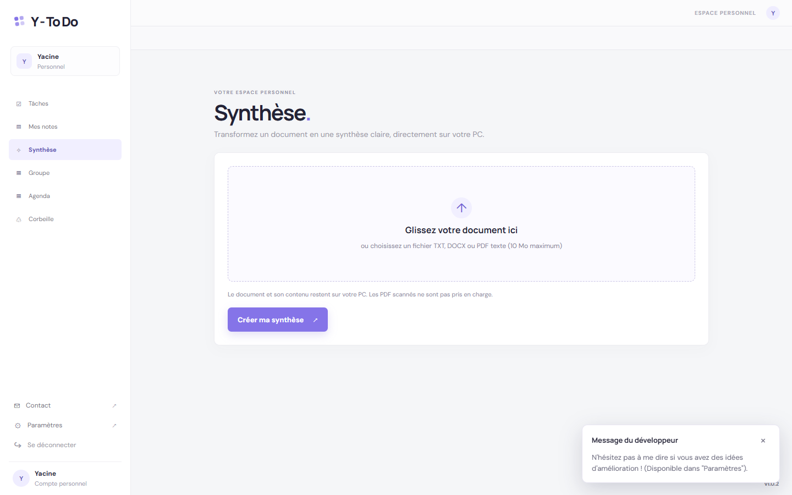Click Se déconnecter to log out
Viewport: 792px width, 495px height.
point(65,445)
